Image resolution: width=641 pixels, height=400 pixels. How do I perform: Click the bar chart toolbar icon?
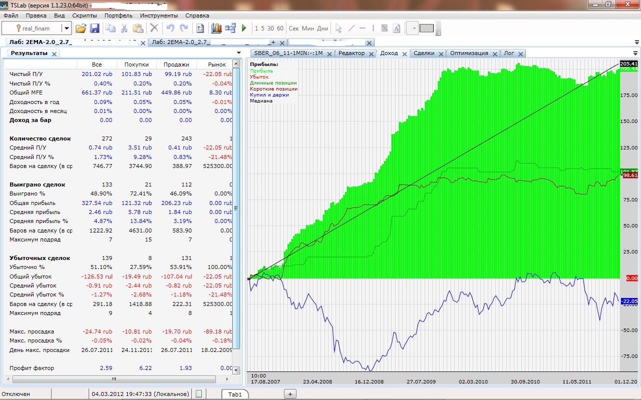(216, 28)
